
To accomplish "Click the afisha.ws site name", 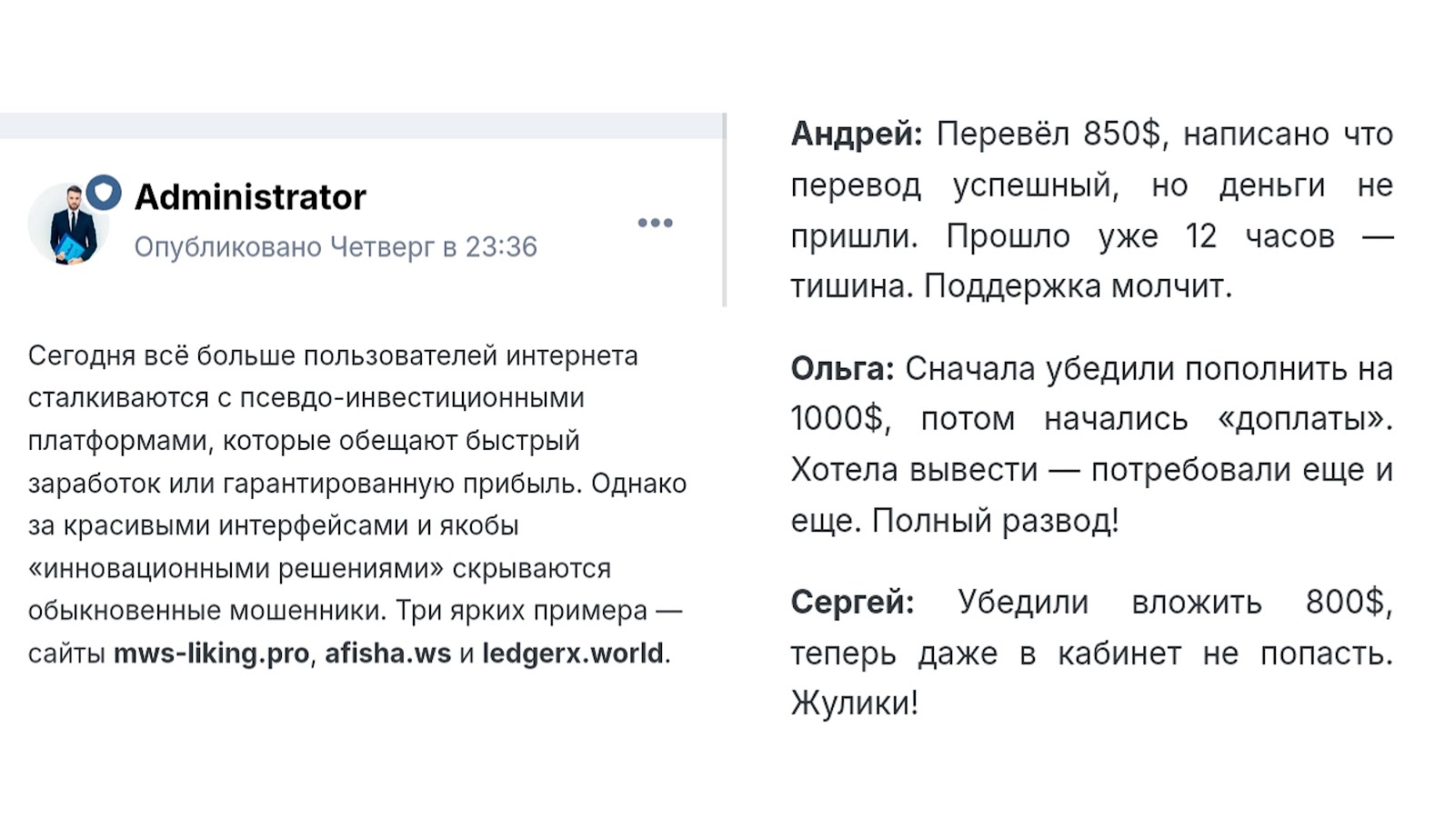I will pyautogui.click(x=387, y=653).
